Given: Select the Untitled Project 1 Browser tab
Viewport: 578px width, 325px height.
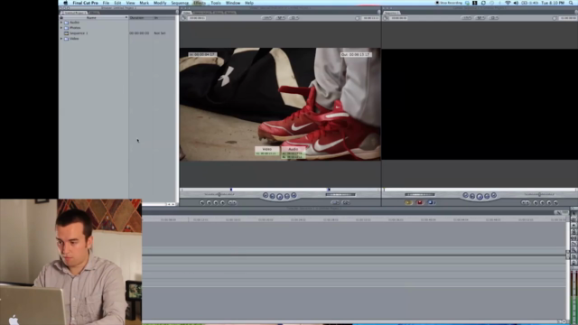Looking at the screenshot, I should pos(74,13).
